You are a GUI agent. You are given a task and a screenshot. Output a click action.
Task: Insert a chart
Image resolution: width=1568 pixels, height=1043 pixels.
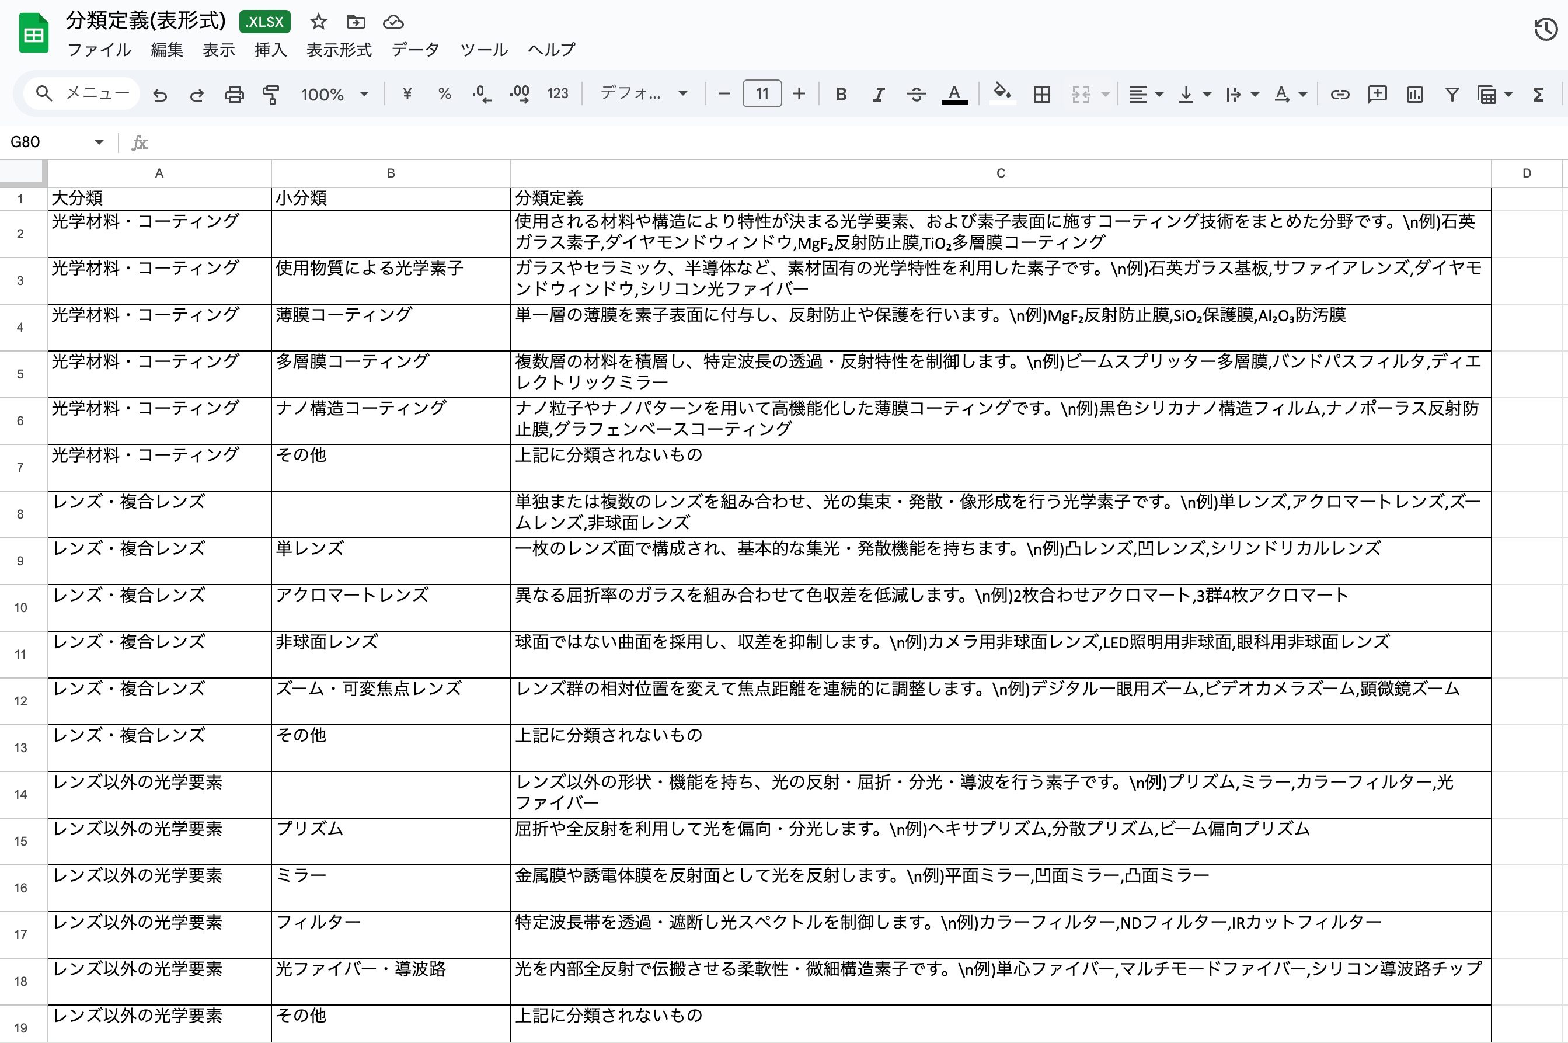pyautogui.click(x=1414, y=95)
